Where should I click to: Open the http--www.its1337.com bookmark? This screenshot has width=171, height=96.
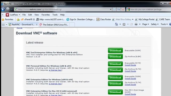pos(50,19)
